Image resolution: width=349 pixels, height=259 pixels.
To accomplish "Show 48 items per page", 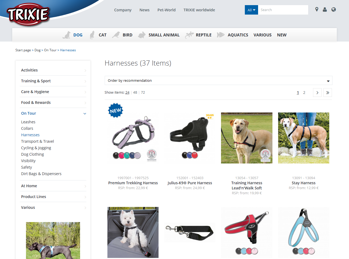I will (135, 93).
